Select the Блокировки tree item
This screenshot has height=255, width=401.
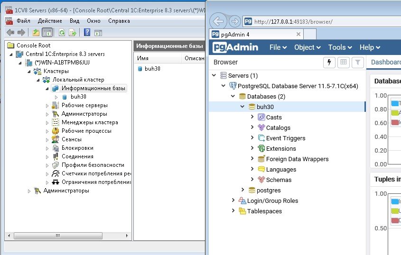point(77,148)
